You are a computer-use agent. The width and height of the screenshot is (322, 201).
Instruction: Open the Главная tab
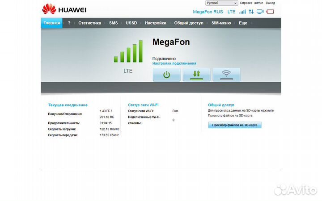[x=51, y=23]
